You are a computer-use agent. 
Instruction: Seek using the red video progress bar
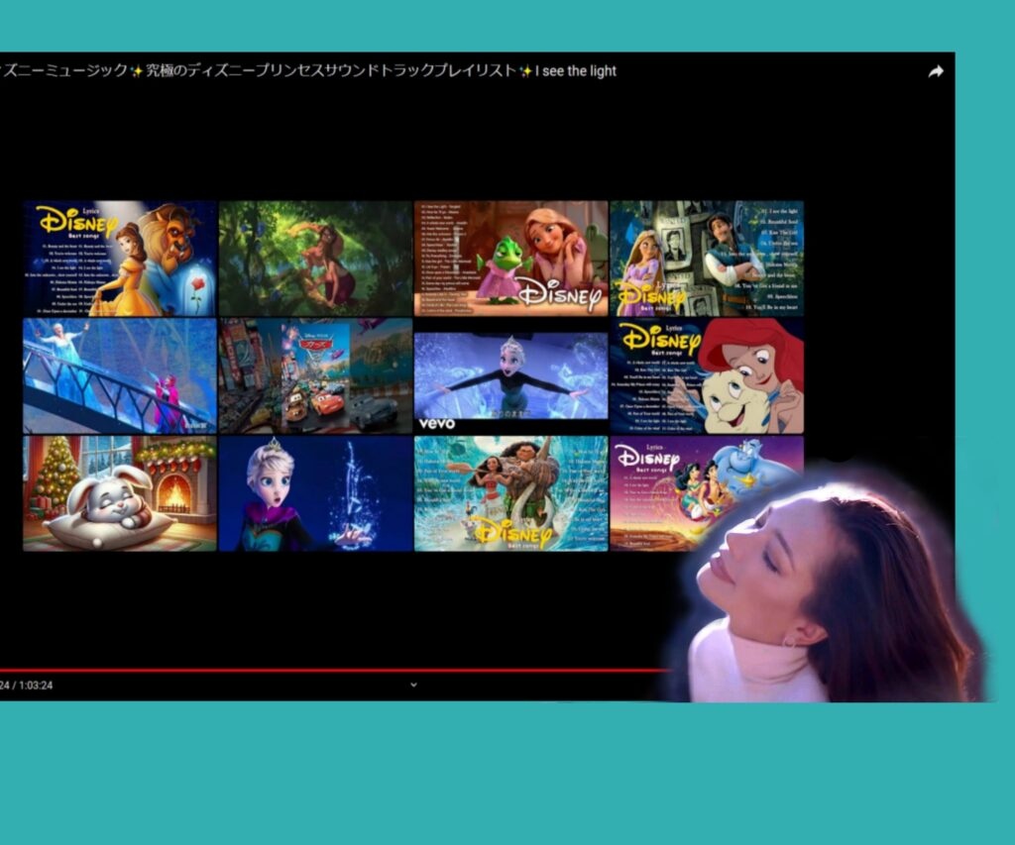(x=335, y=671)
